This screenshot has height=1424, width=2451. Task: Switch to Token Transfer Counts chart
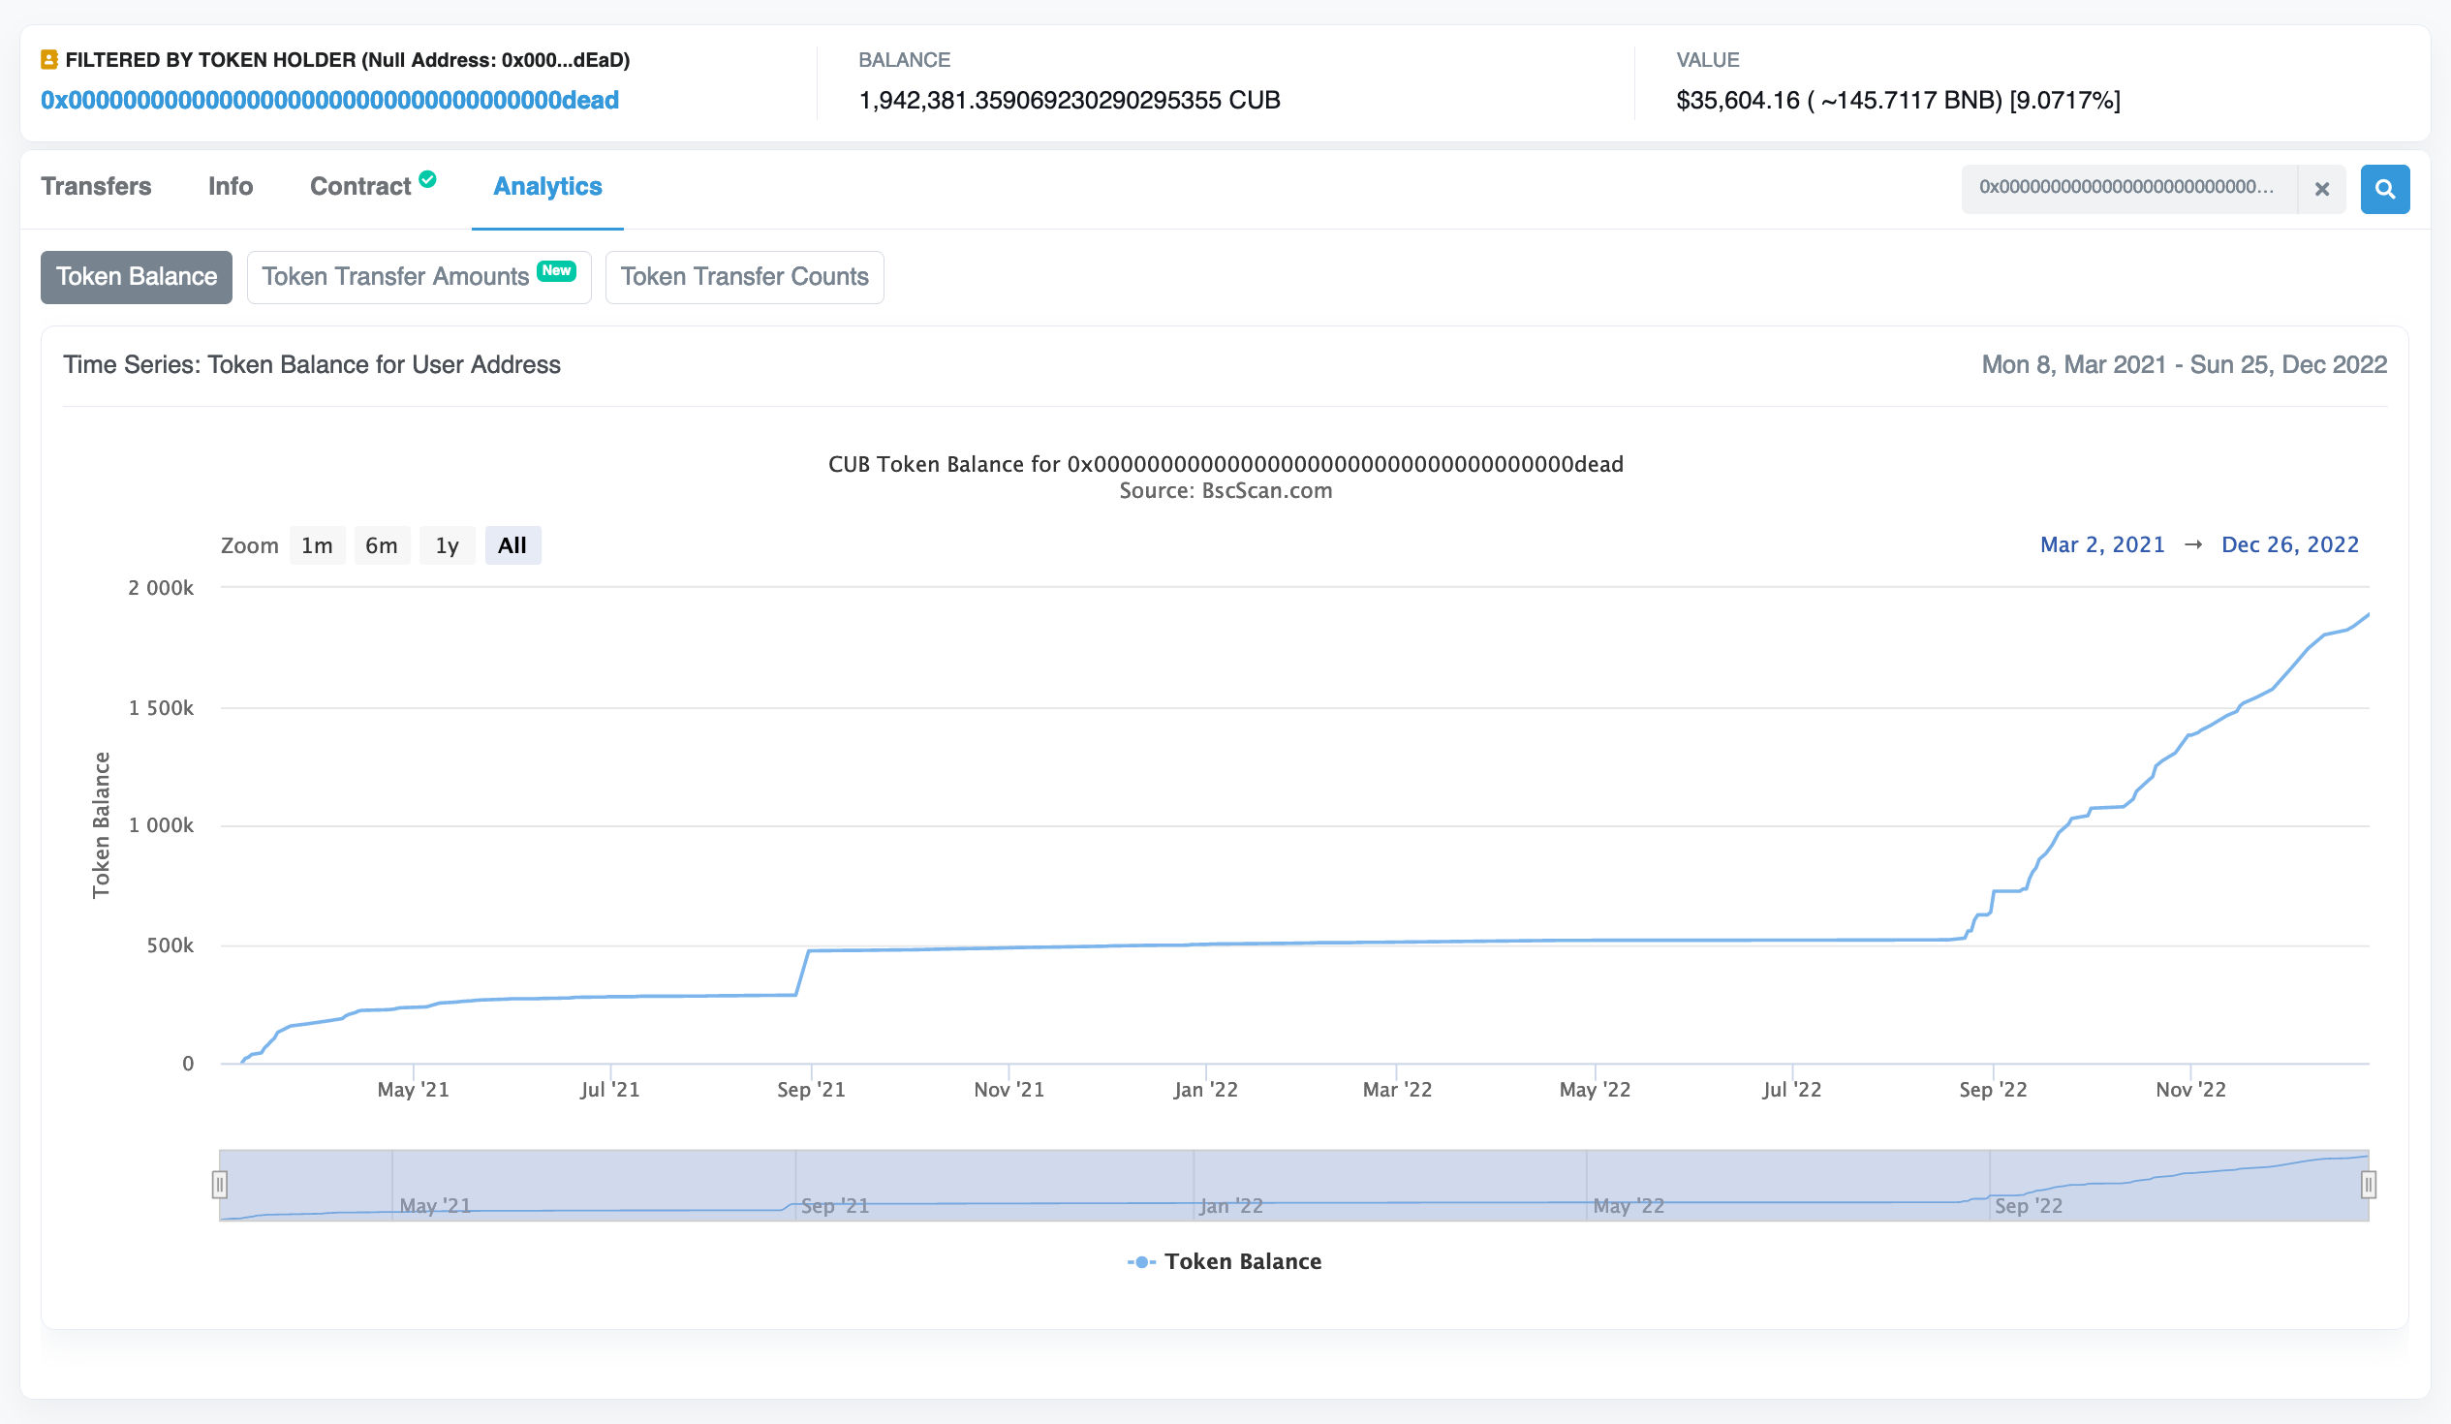744,277
